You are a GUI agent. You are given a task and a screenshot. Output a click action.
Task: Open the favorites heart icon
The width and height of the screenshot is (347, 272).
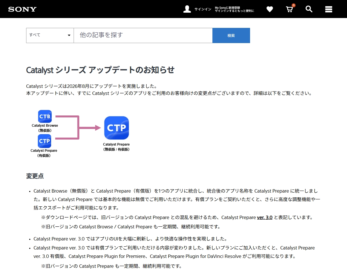click(x=270, y=9)
